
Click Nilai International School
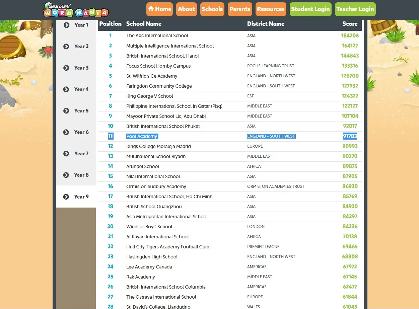153,176
